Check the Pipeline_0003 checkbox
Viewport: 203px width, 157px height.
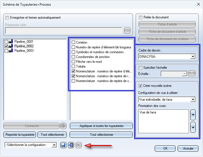(6, 51)
